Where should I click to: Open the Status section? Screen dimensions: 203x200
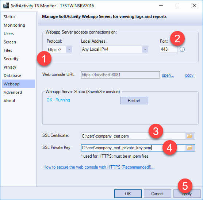(x=9, y=17)
